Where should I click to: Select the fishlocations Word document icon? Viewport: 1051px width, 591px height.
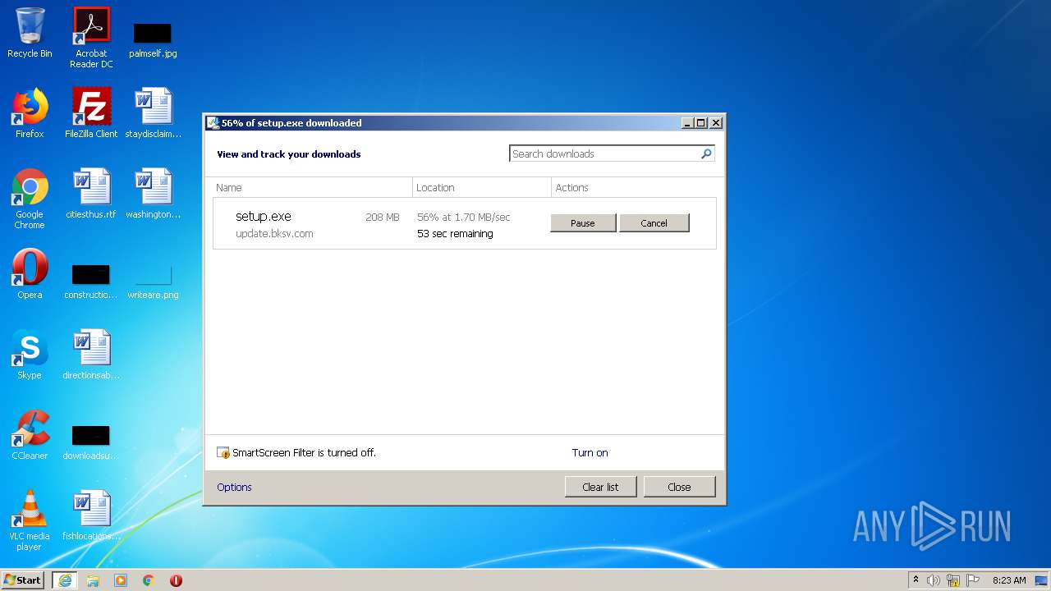(x=91, y=515)
